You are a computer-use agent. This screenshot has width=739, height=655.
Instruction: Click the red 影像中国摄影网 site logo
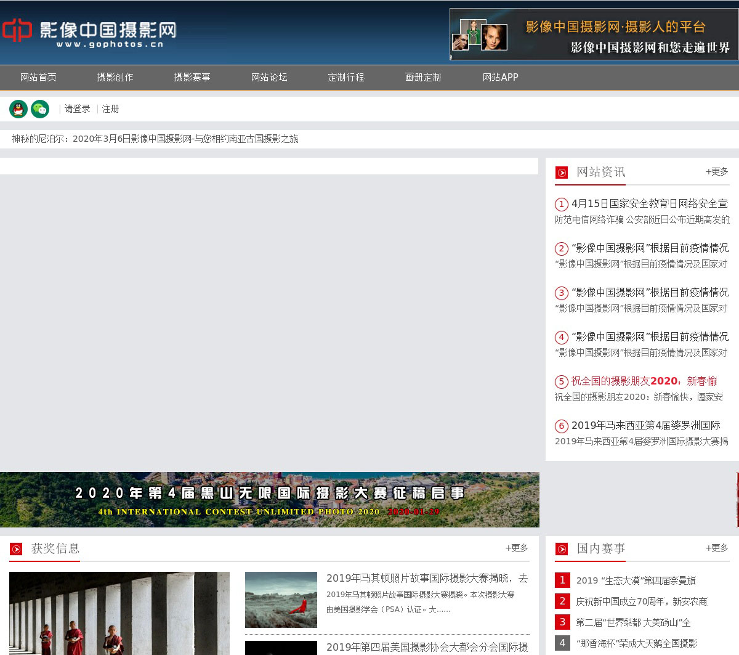point(89,31)
